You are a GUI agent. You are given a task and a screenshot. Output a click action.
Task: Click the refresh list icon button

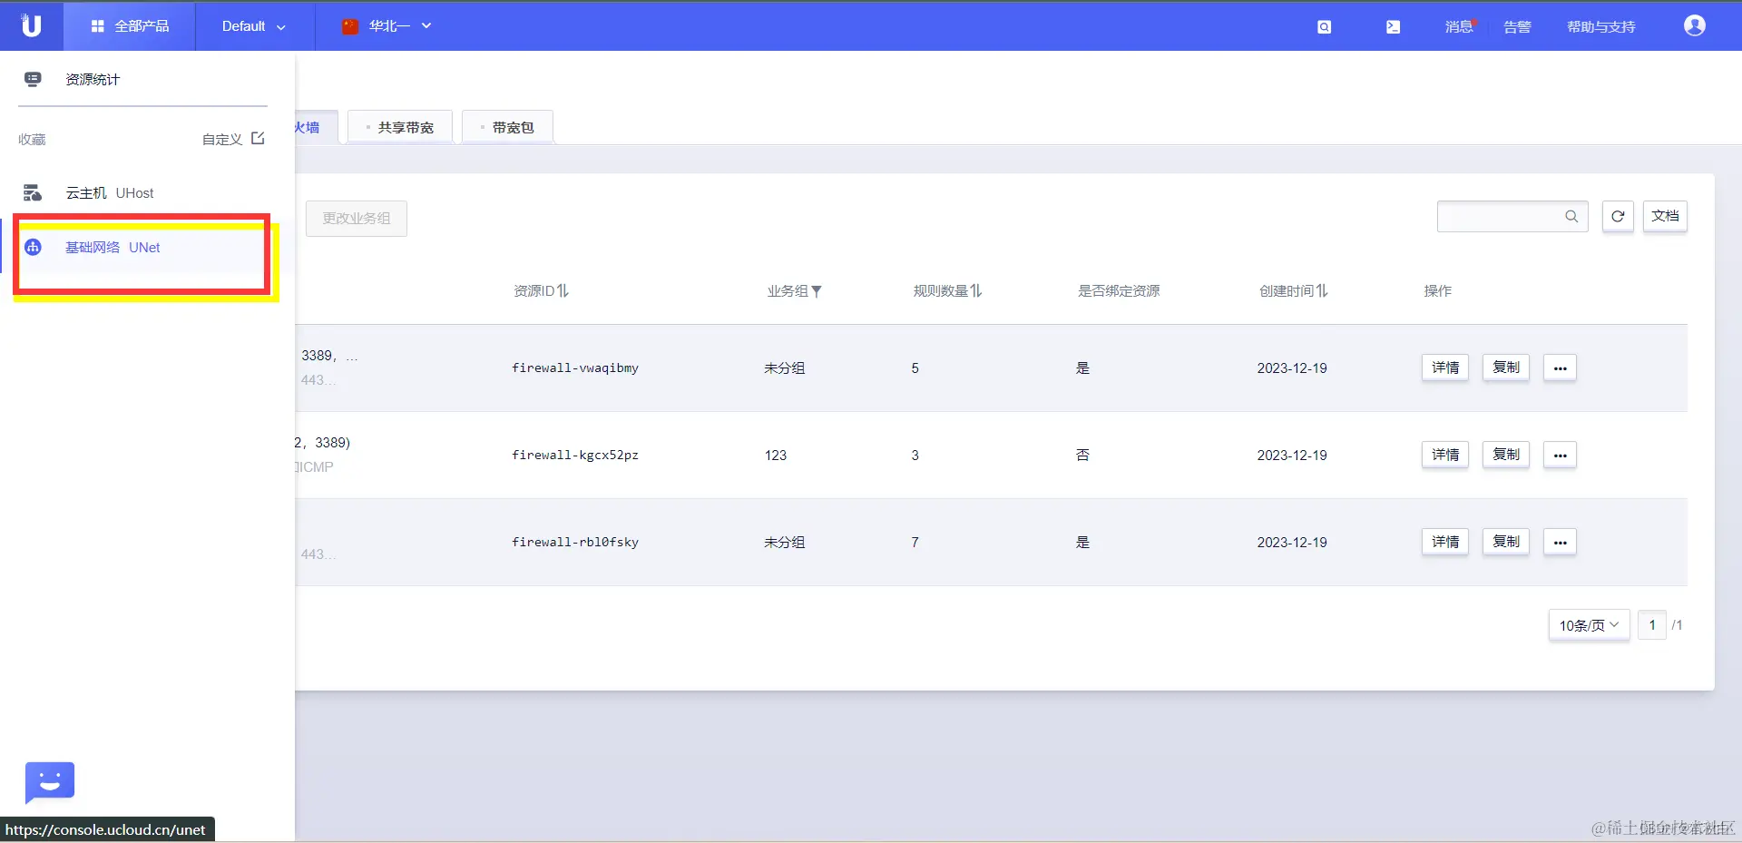[1618, 216]
